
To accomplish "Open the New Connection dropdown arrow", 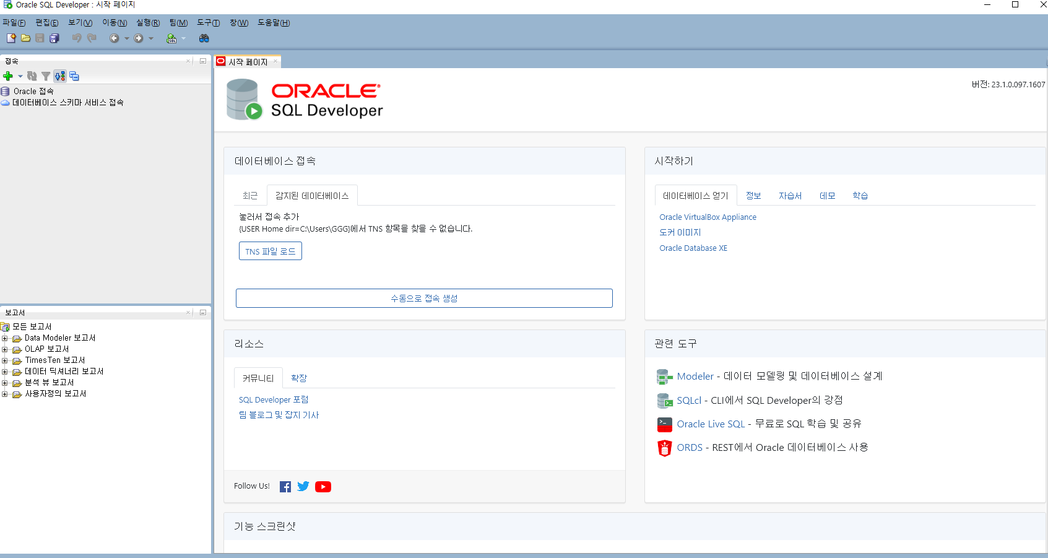I will [20, 76].
